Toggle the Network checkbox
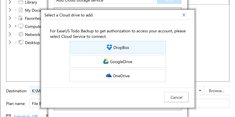 coord(16,34)
